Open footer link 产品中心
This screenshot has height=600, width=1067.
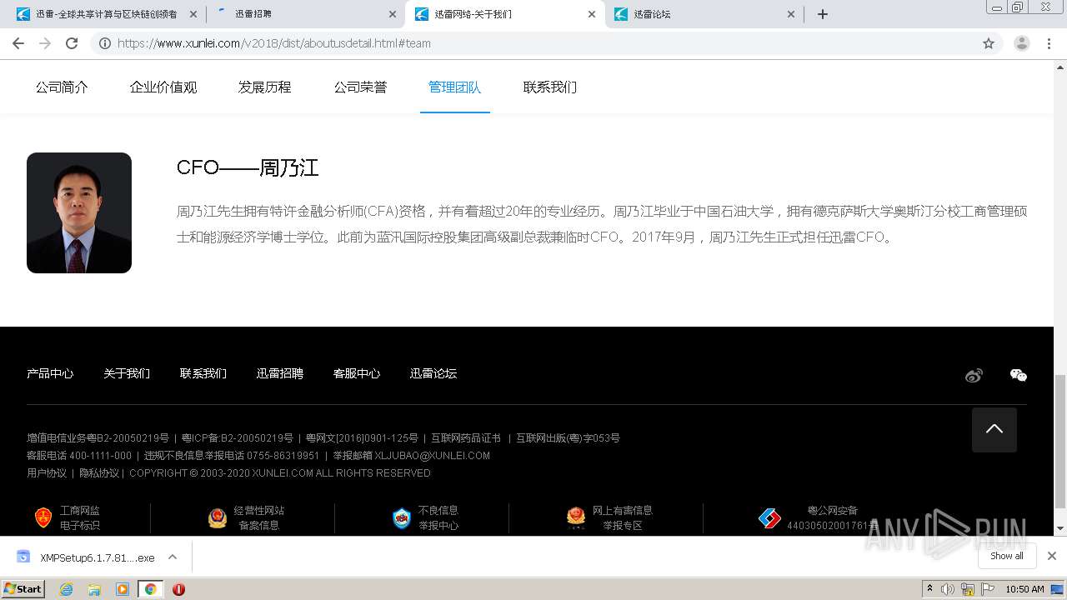[x=50, y=373]
